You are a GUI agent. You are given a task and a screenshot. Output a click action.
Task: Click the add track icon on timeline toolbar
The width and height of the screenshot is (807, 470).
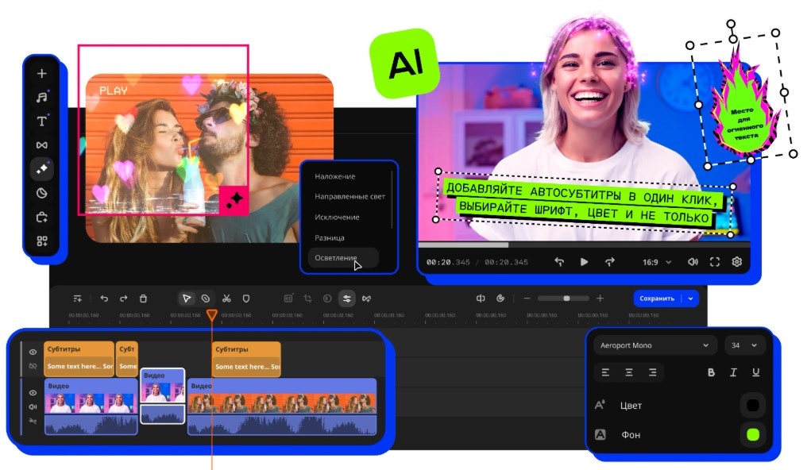(x=77, y=299)
